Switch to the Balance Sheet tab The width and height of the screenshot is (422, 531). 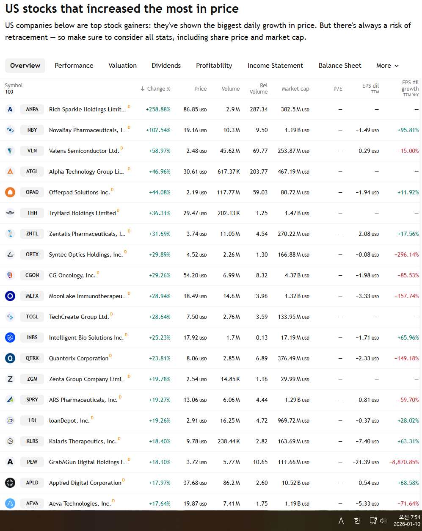[340, 66]
